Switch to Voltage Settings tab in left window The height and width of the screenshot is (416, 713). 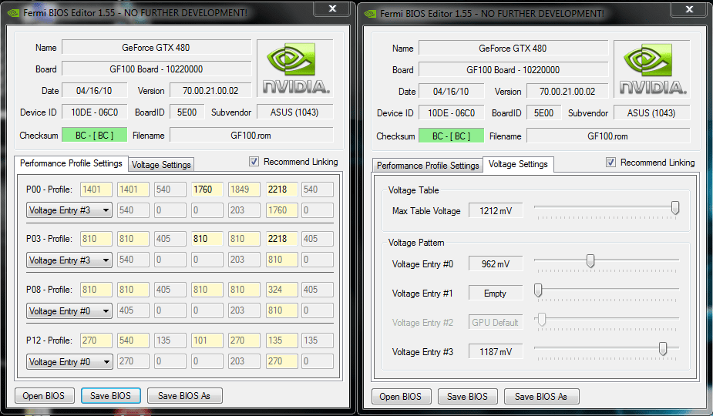coord(161,165)
